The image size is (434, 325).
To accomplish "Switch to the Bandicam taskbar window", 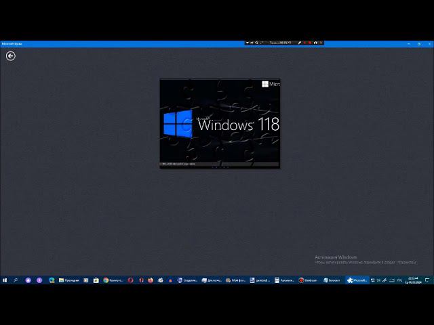I will point(308,280).
